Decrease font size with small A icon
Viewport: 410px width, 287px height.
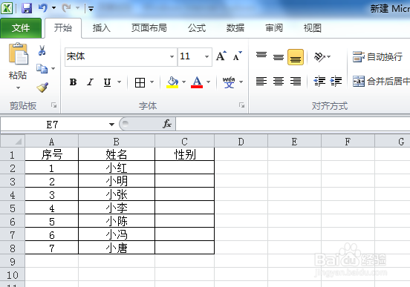pyautogui.click(x=237, y=56)
